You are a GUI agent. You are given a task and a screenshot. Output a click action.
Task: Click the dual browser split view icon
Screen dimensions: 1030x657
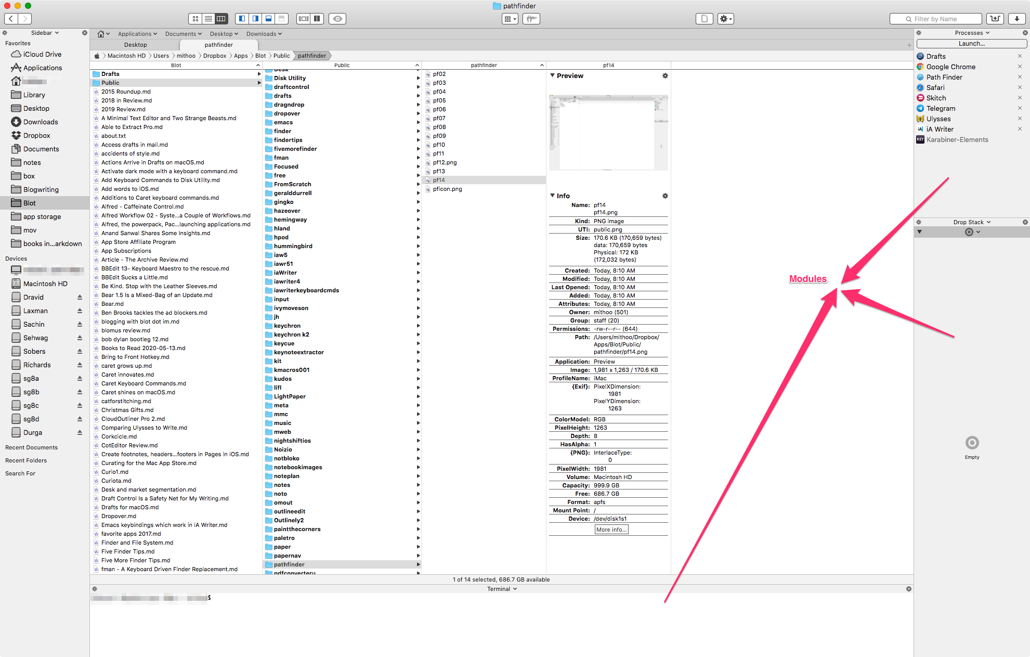click(304, 19)
